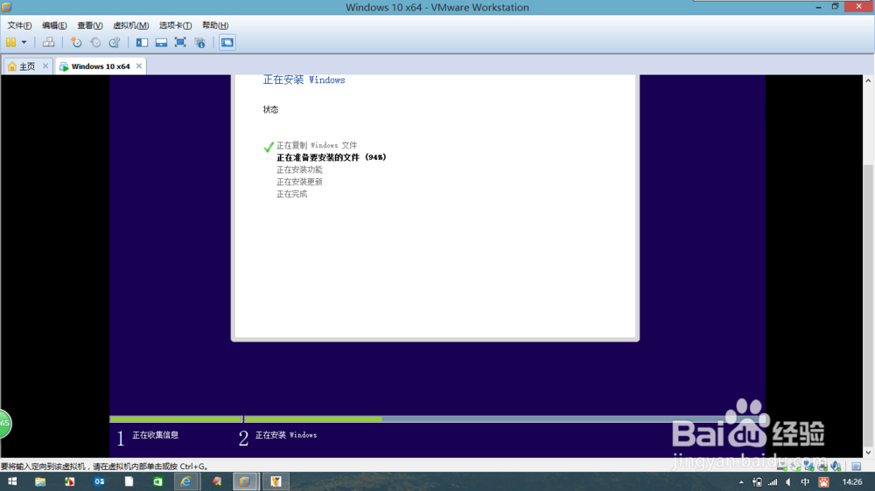Open the green Excel taskbar icon
Screen dimensions: 875x491
[x=157, y=481]
